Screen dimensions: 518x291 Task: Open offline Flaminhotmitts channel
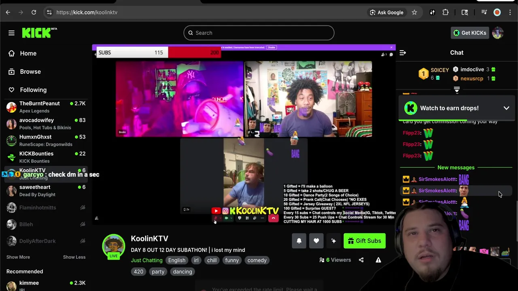(x=46, y=208)
